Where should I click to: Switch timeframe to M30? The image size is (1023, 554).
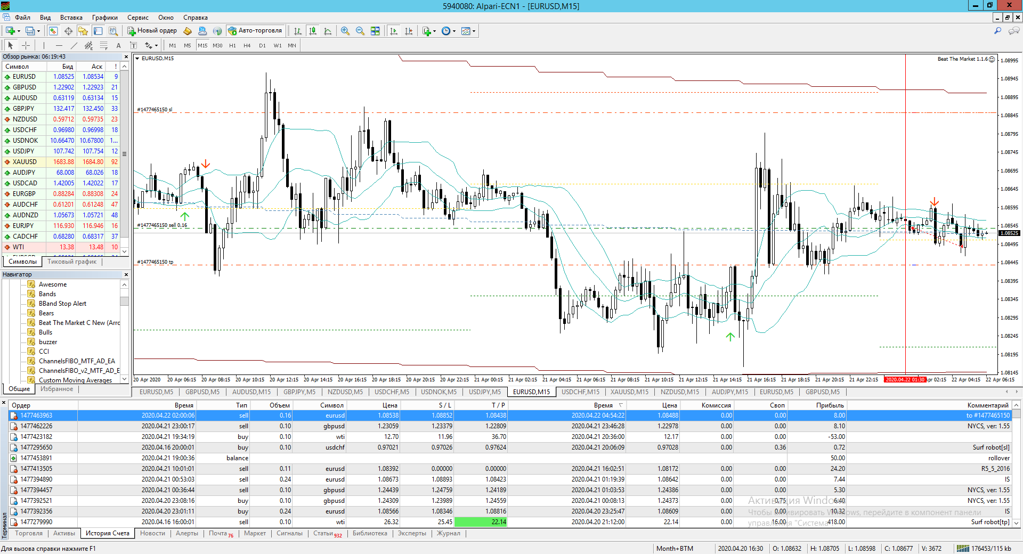tap(217, 45)
